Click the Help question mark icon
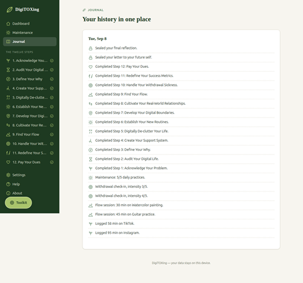This screenshot has height=283, width=303. 8,184
